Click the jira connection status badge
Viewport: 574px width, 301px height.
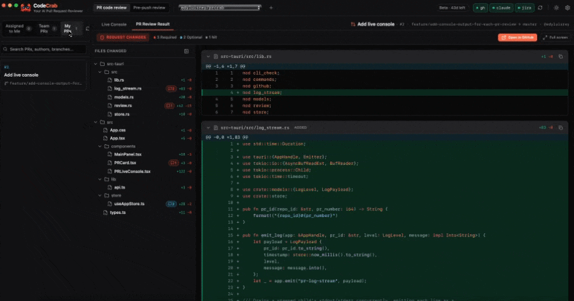point(524,8)
